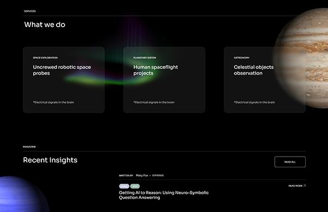Click the MAGAZINE section label
The width and height of the screenshot is (328, 212).
[x=29, y=147]
